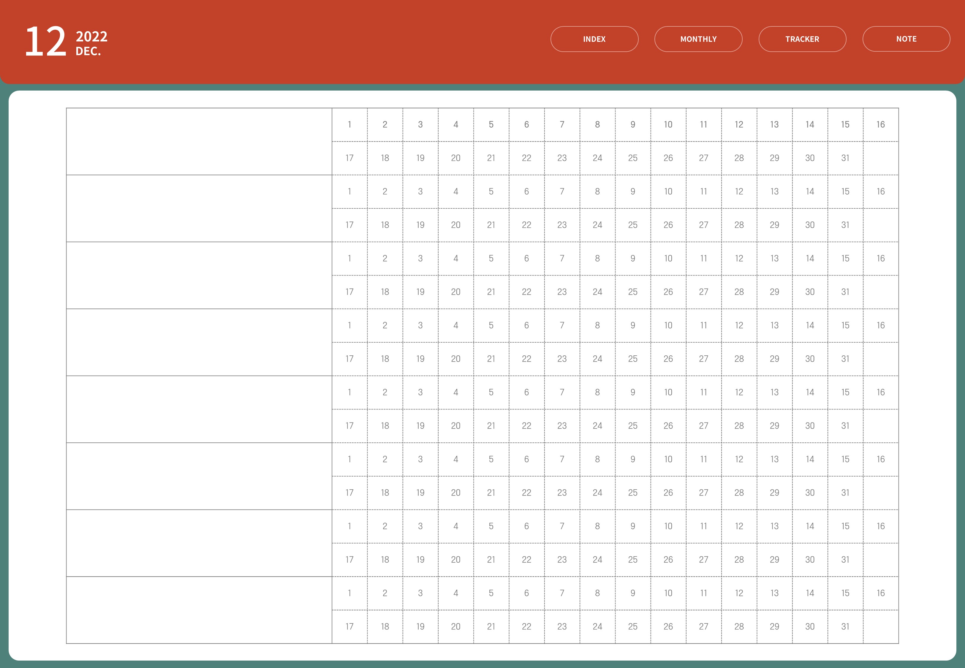Mark day 2 in the fifth tracker
The image size is (965, 668).
click(x=385, y=392)
